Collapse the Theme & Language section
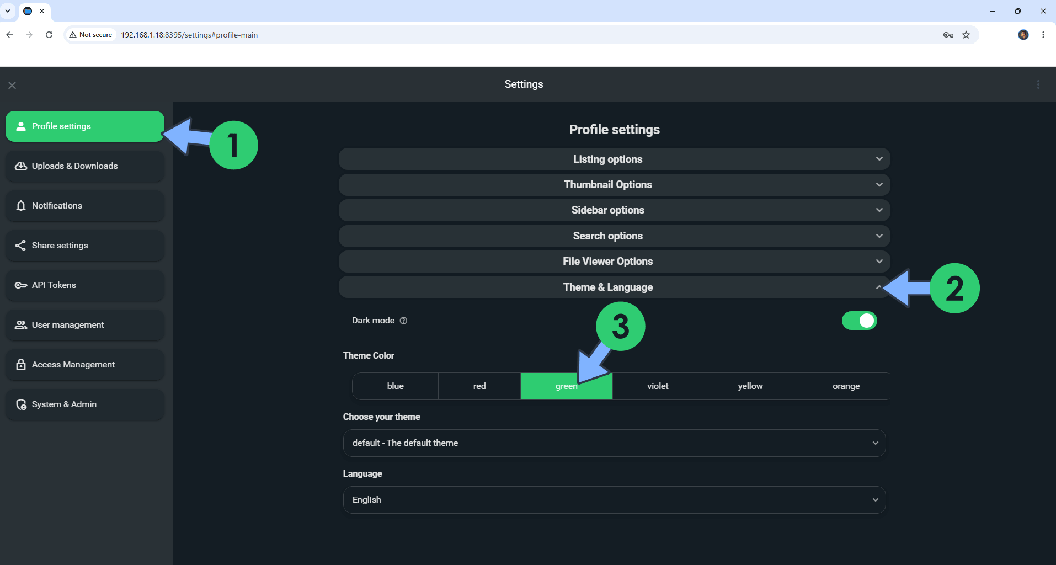The image size is (1056, 565). point(614,287)
